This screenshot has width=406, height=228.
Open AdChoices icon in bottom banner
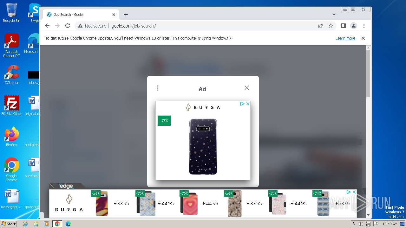(x=349, y=192)
